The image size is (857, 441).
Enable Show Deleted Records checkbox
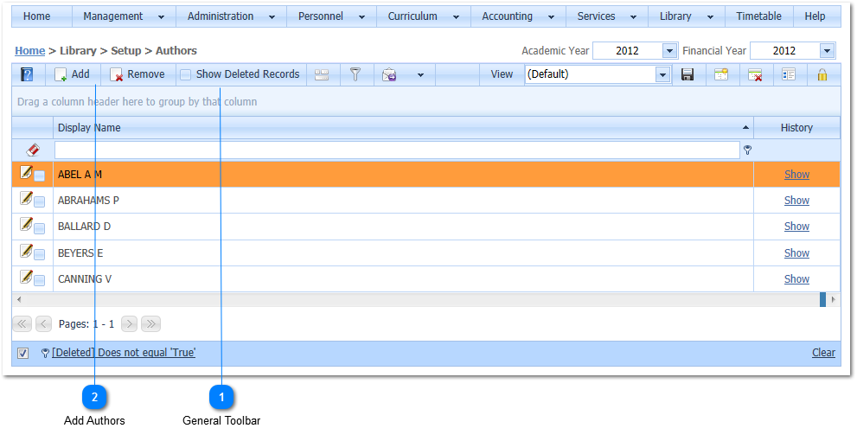[186, 75]
